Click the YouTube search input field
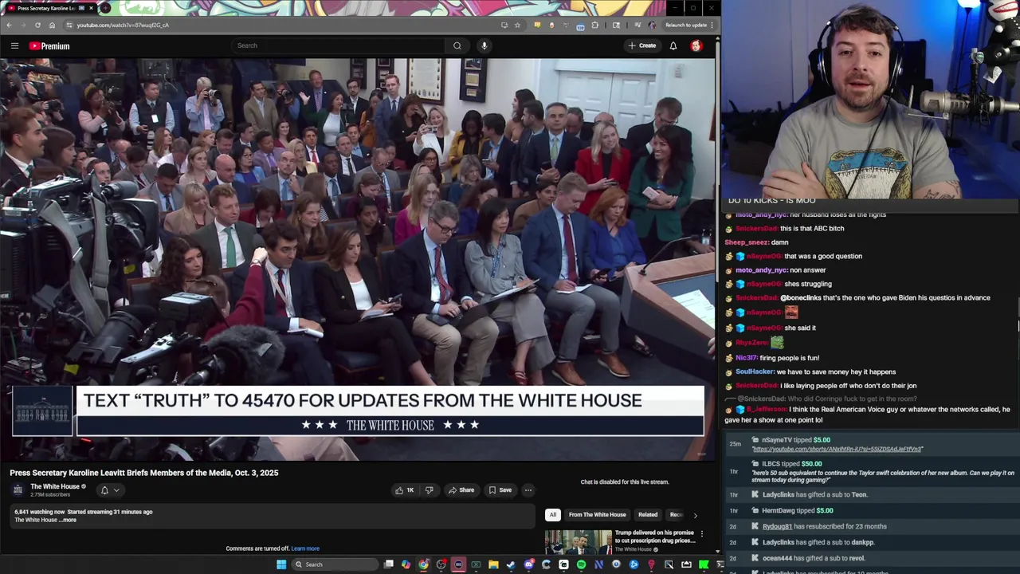Viewport: 1020px width, 574px height. (x=339, y=45)
